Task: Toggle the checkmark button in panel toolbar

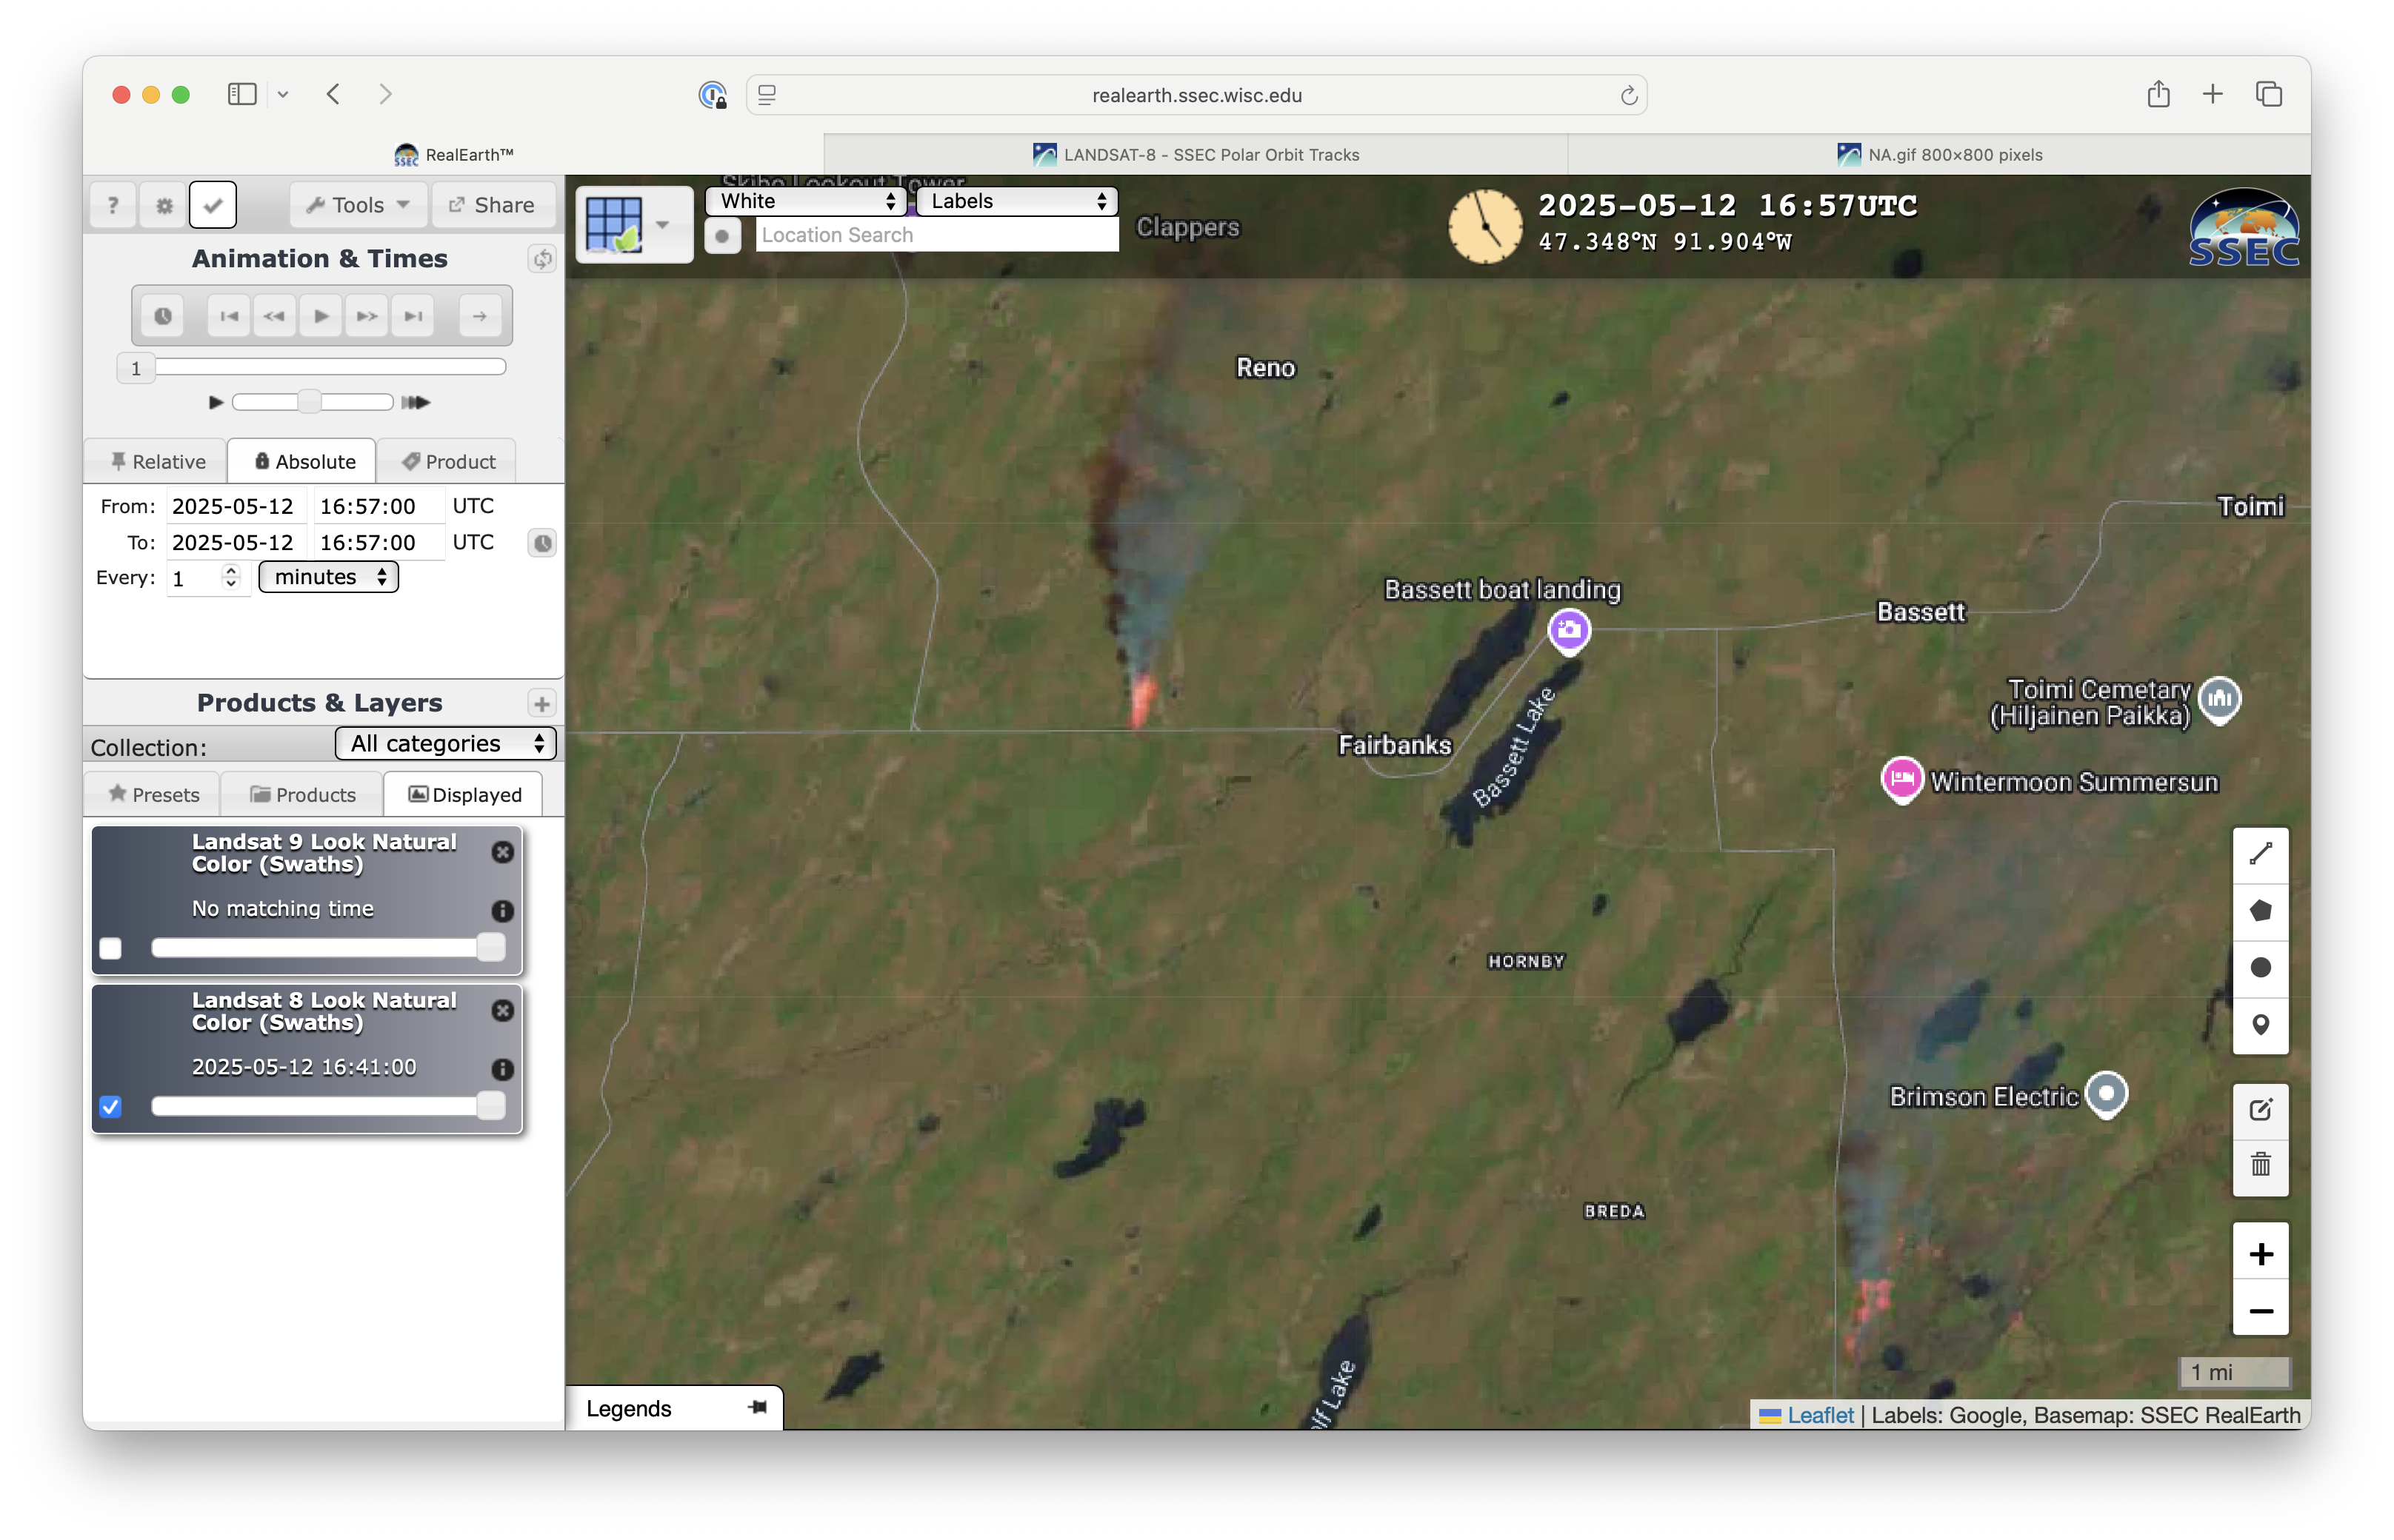Action: [x=213, y=205]
